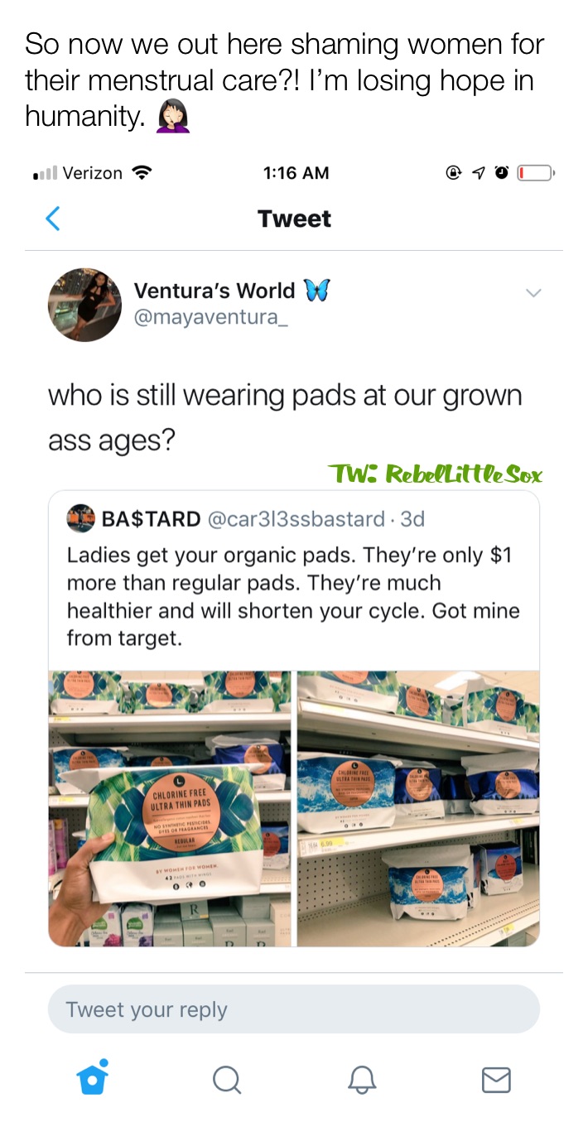Open the right photo of the pads shelf
588x1141 pixels.
click(418, 809)
